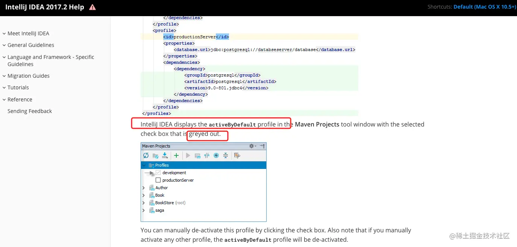The width and height of the screenshot is (517, 247).
Task: Expand chevron beside Language and Framework Guidelines
Action: click(4, 57)
